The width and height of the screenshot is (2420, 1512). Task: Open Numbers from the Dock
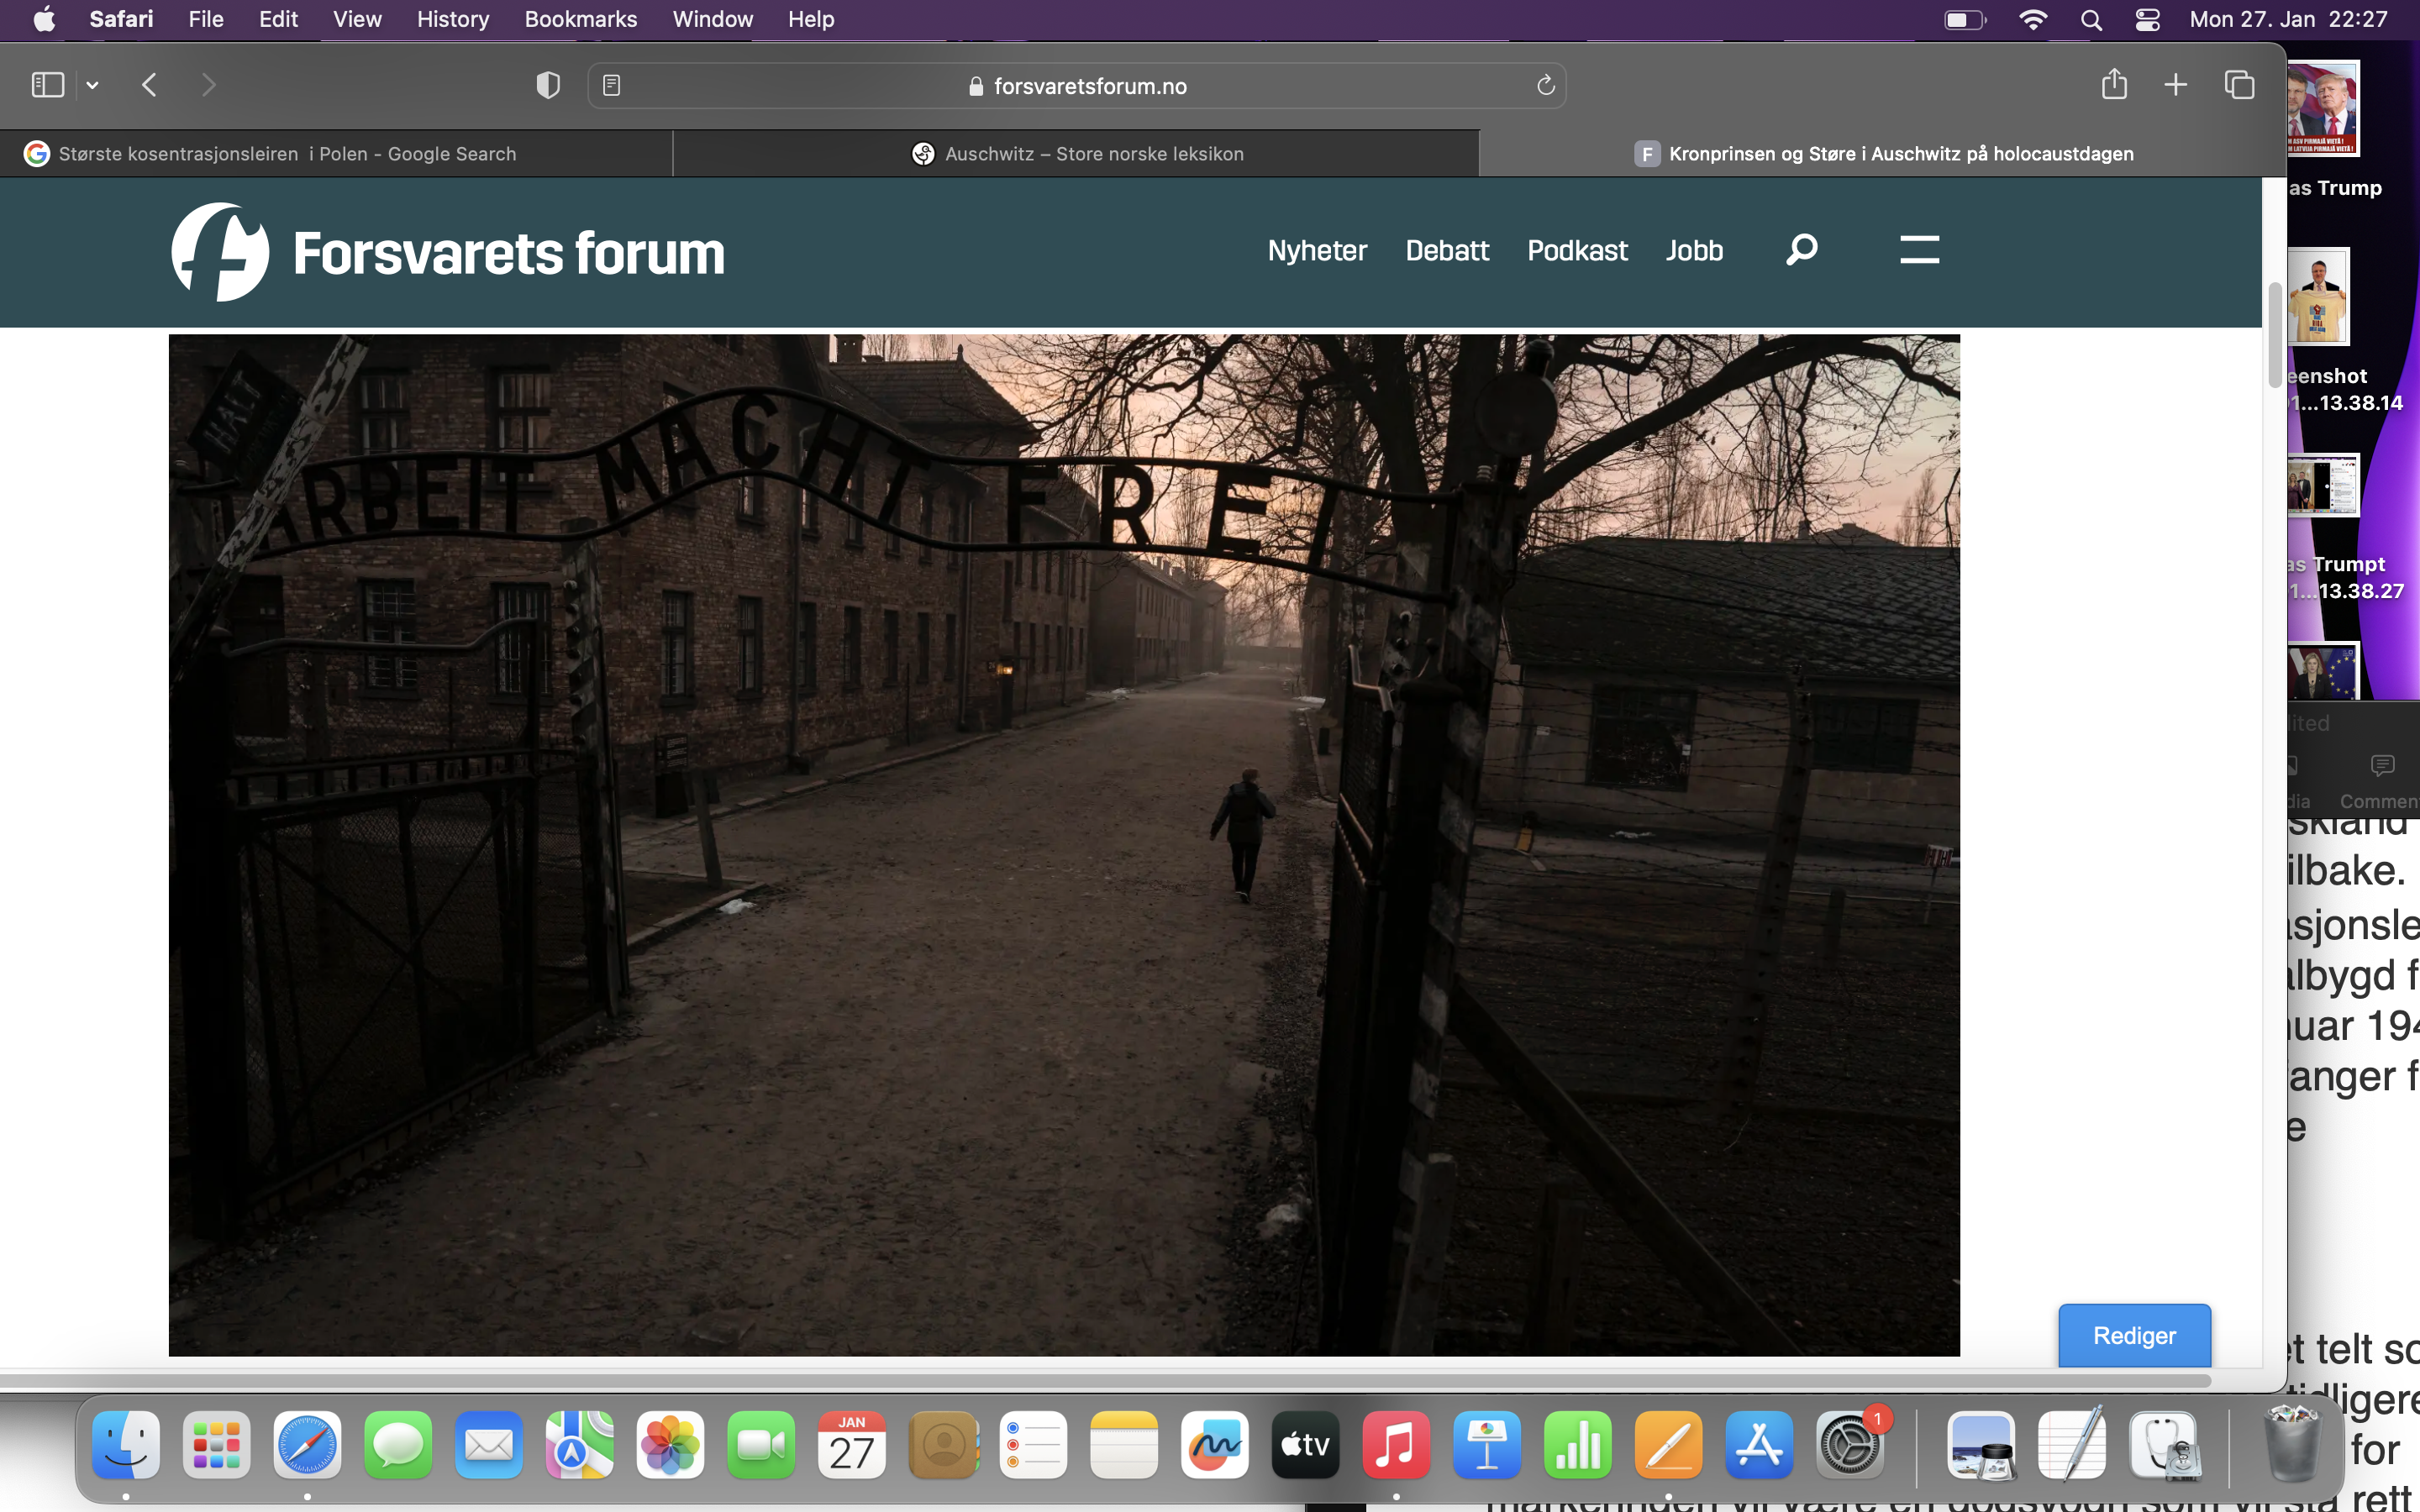tap(1578, 1445)
